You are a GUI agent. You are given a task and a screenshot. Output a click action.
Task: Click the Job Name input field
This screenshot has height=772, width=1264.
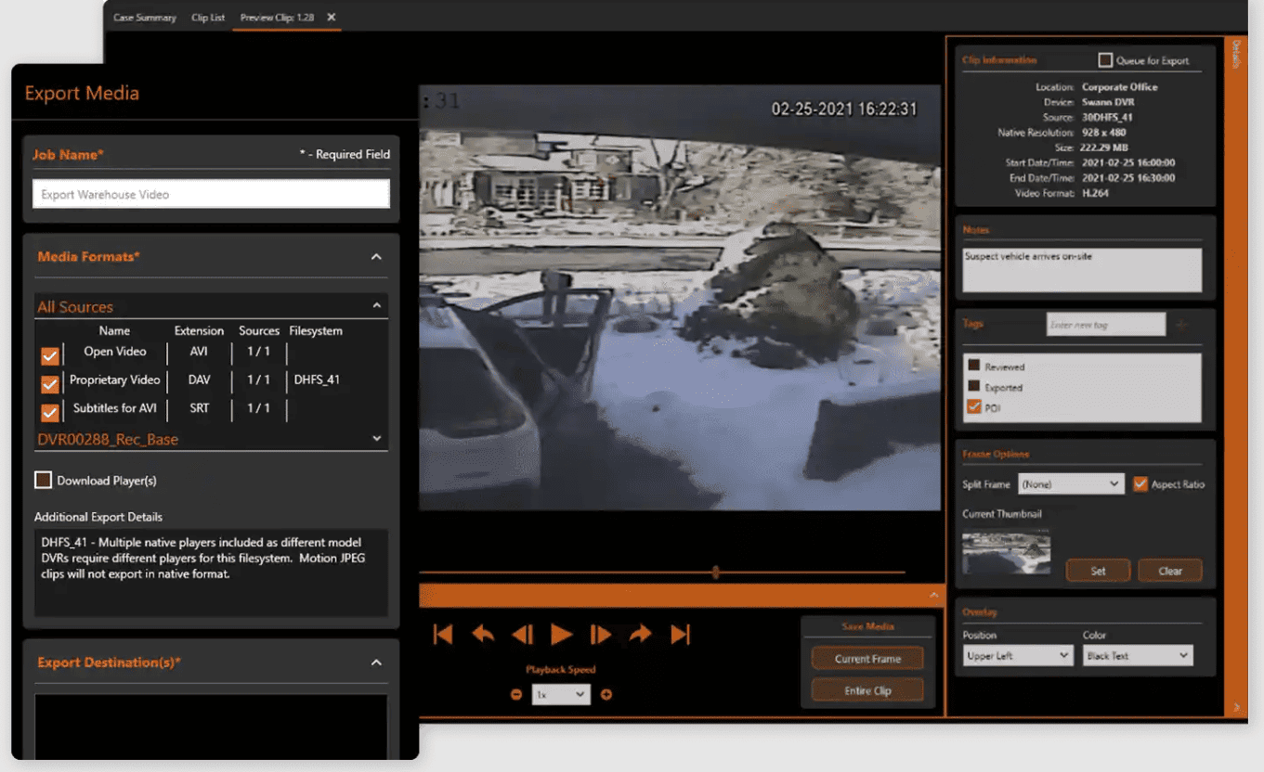211,194
